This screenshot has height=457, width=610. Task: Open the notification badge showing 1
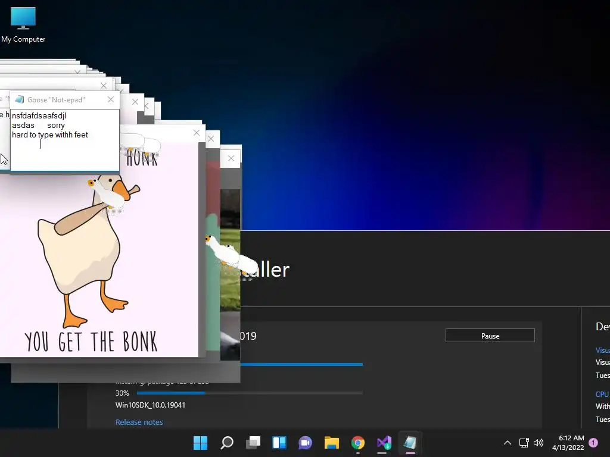(x=593, y=443)
